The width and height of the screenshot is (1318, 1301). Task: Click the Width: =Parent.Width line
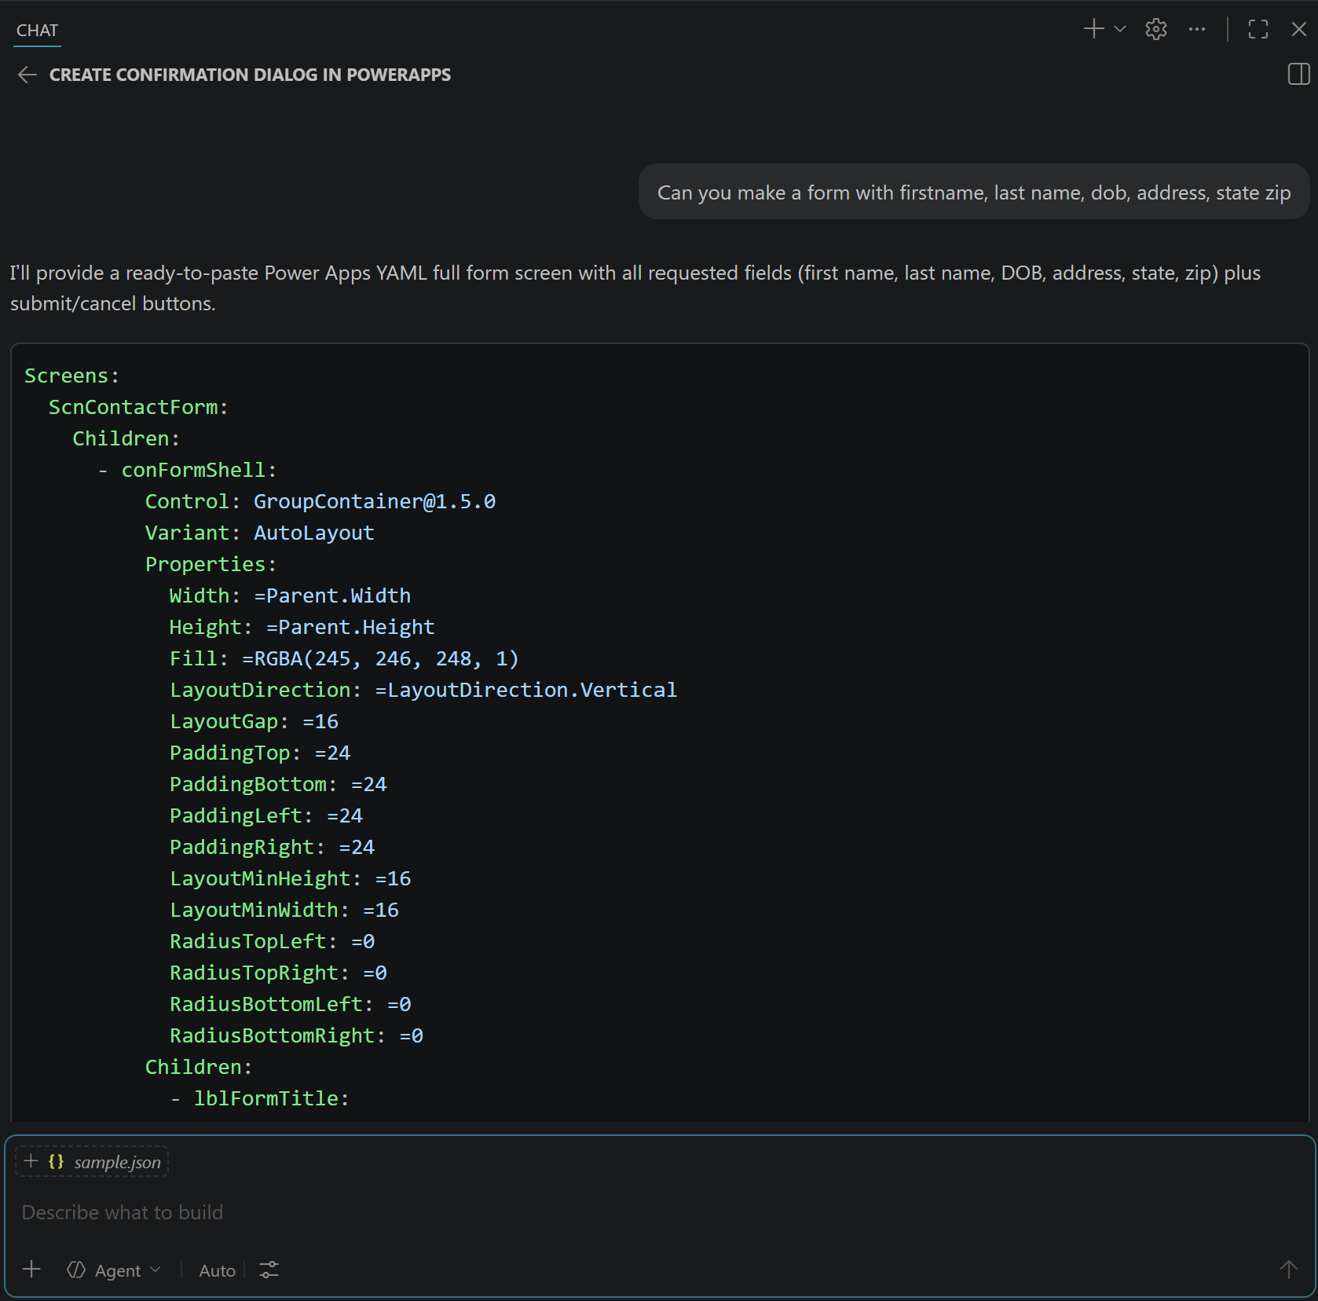(290, 596)
